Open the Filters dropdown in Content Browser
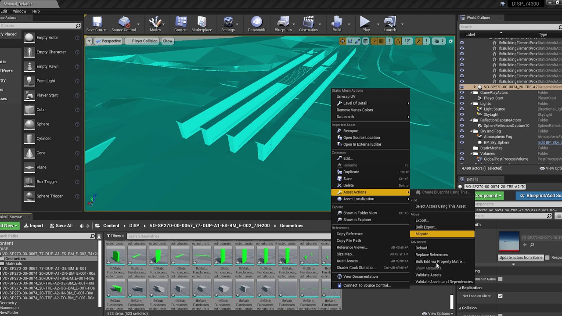 tap(115, 236)
